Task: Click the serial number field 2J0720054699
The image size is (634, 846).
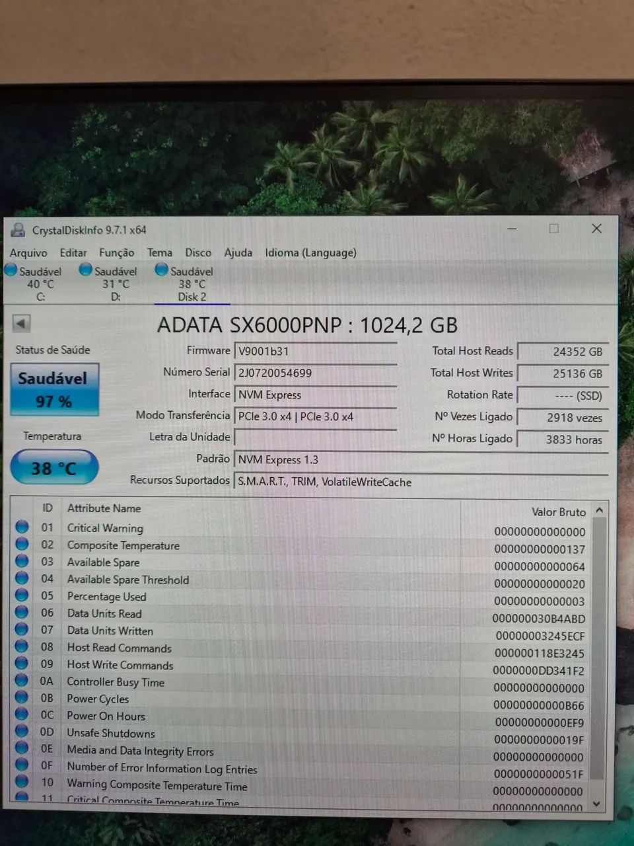Action: (x=315, y=373)
